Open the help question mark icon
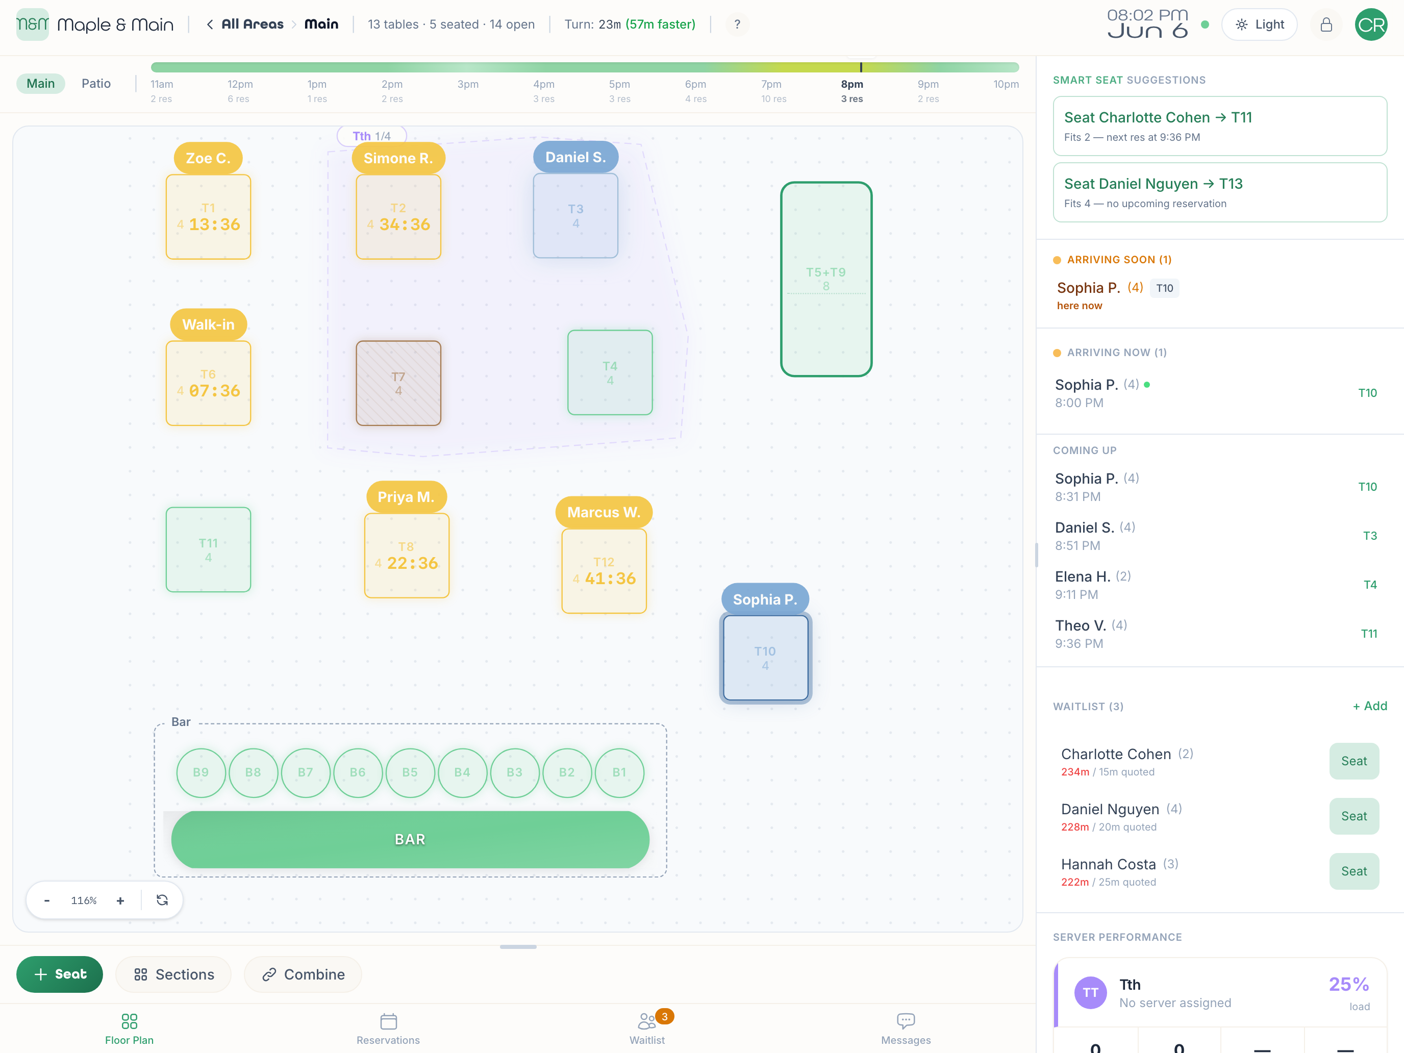This screenshot has width=1404, height=1053. pyautogui.click(x=737, y=24)
